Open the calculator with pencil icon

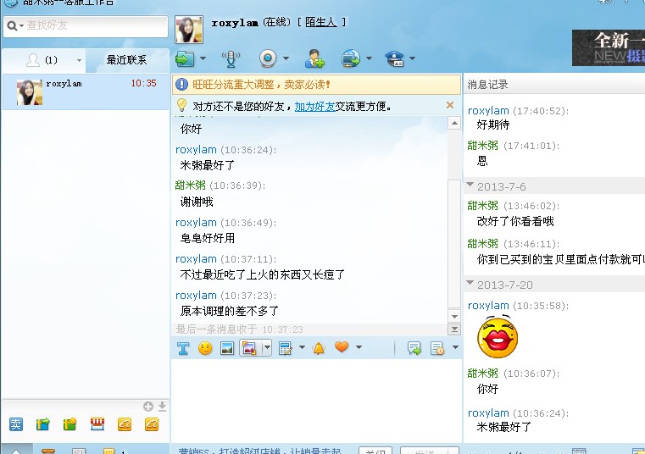(285, 348)
